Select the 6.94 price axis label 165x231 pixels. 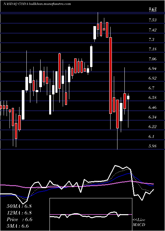[x=153, y=69]
